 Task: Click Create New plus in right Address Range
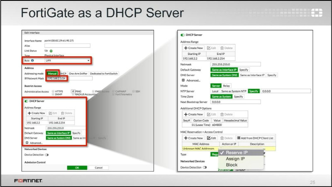193,48
